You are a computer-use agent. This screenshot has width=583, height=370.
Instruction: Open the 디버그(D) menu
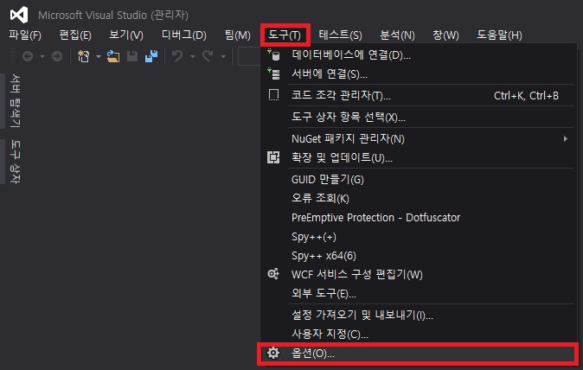coord(184,35)
